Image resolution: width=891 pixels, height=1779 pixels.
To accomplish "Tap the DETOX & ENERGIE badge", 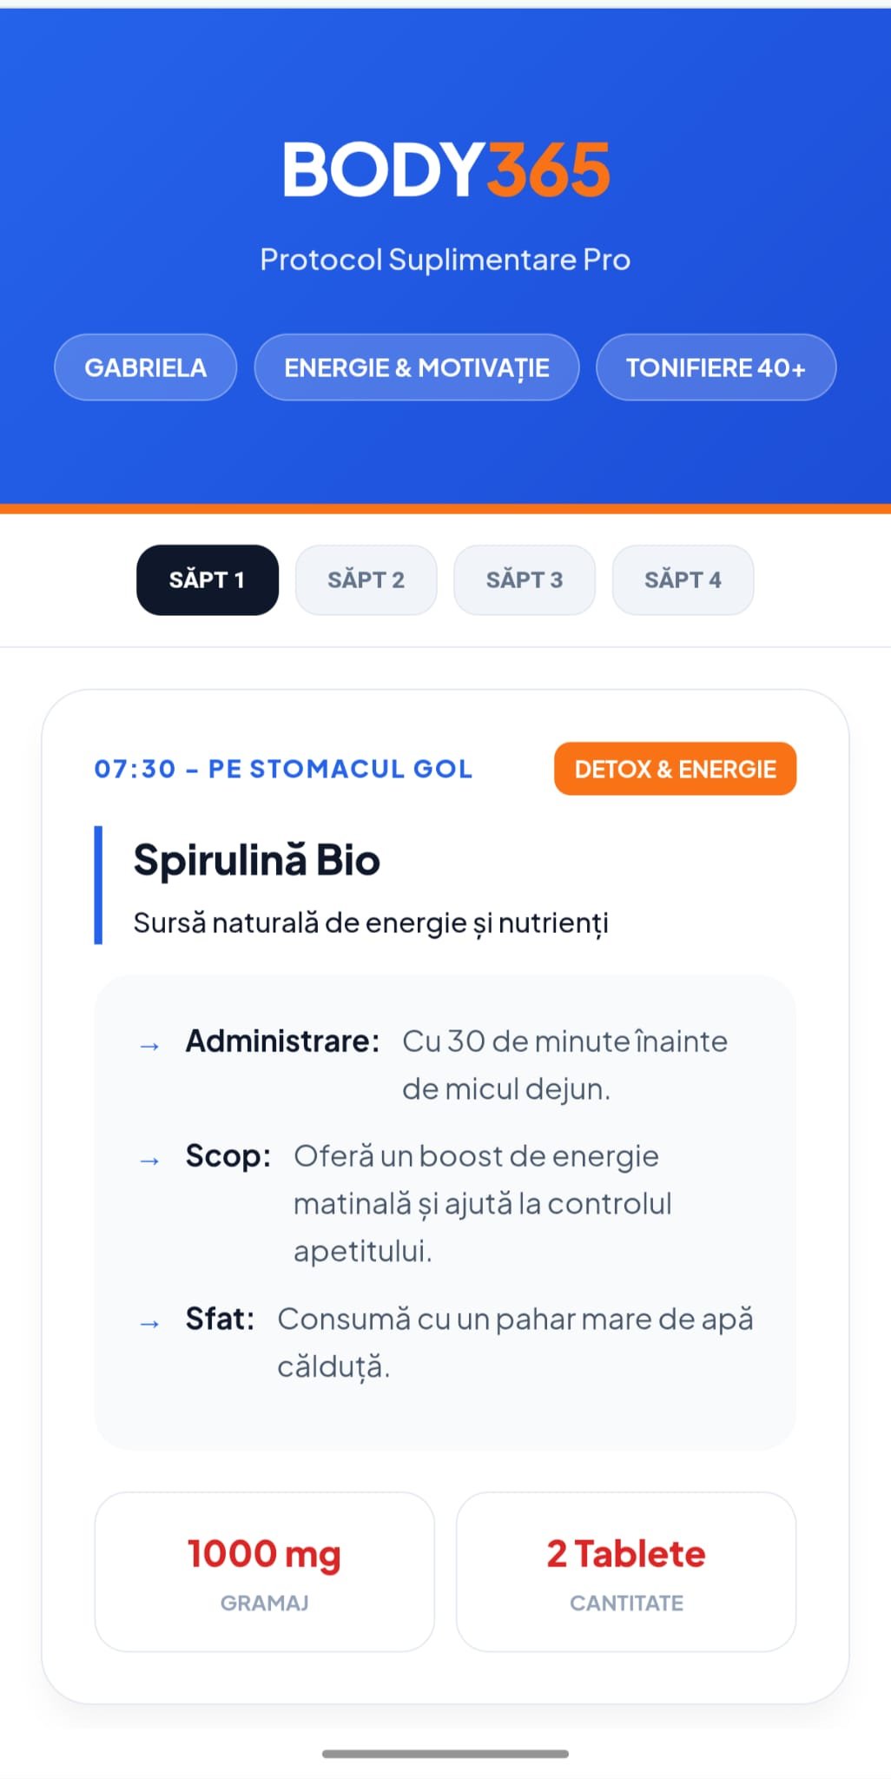I will pos(675,769).
